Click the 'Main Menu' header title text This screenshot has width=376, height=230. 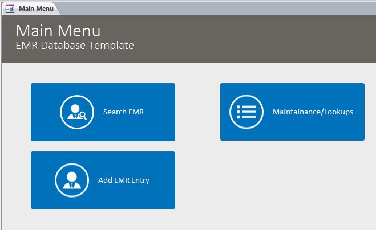58,31
